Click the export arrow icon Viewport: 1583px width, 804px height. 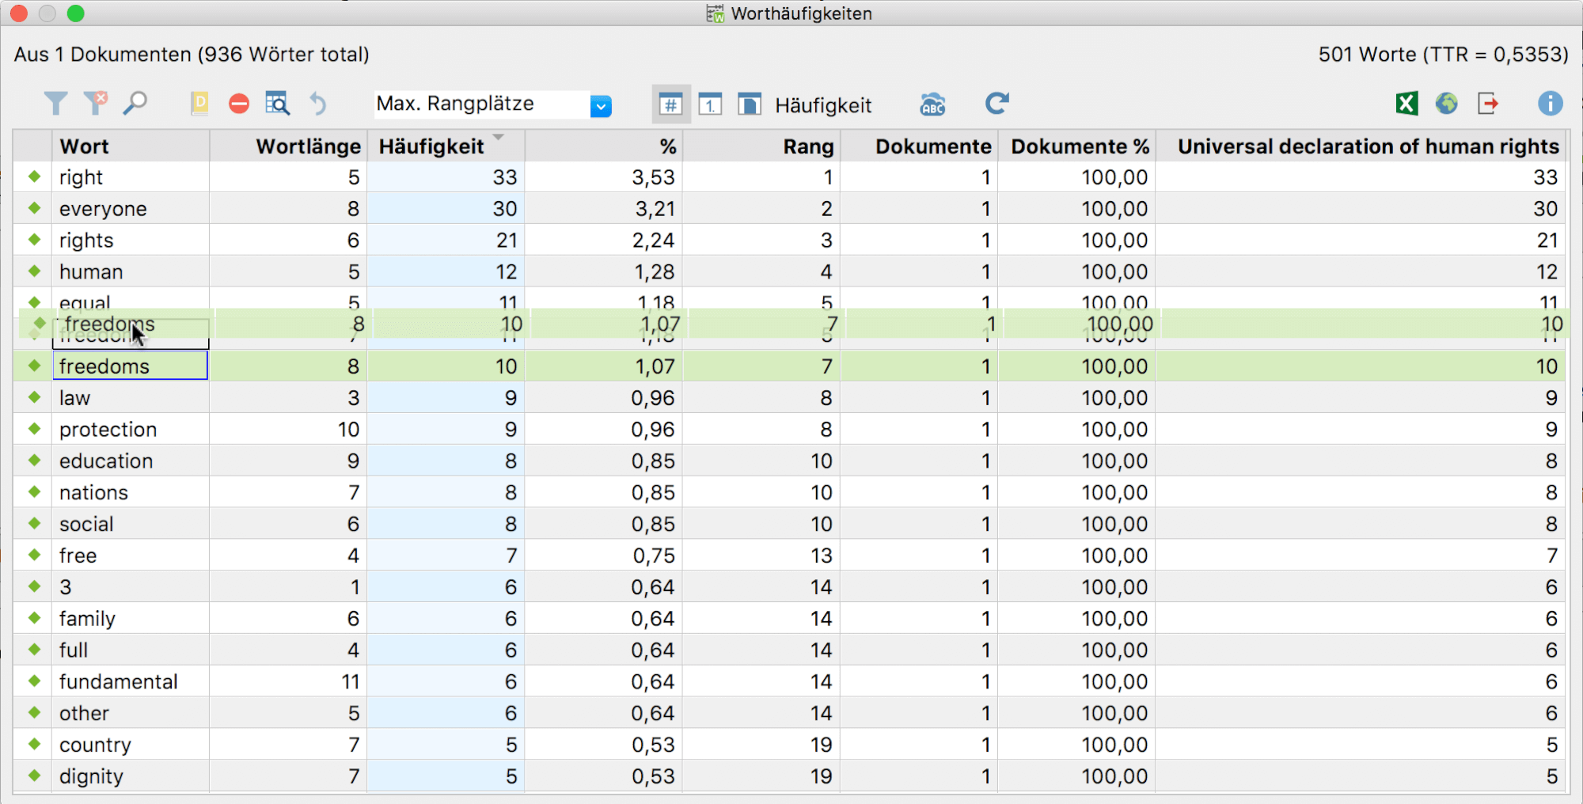coord(1488,104)
